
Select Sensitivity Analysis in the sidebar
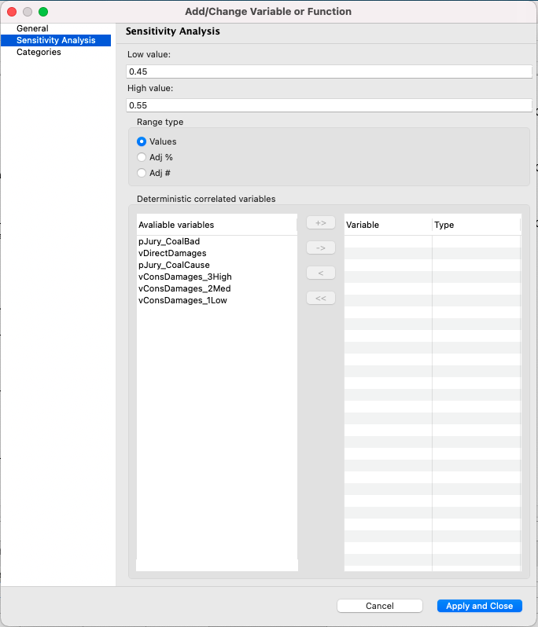pos(55,40)
